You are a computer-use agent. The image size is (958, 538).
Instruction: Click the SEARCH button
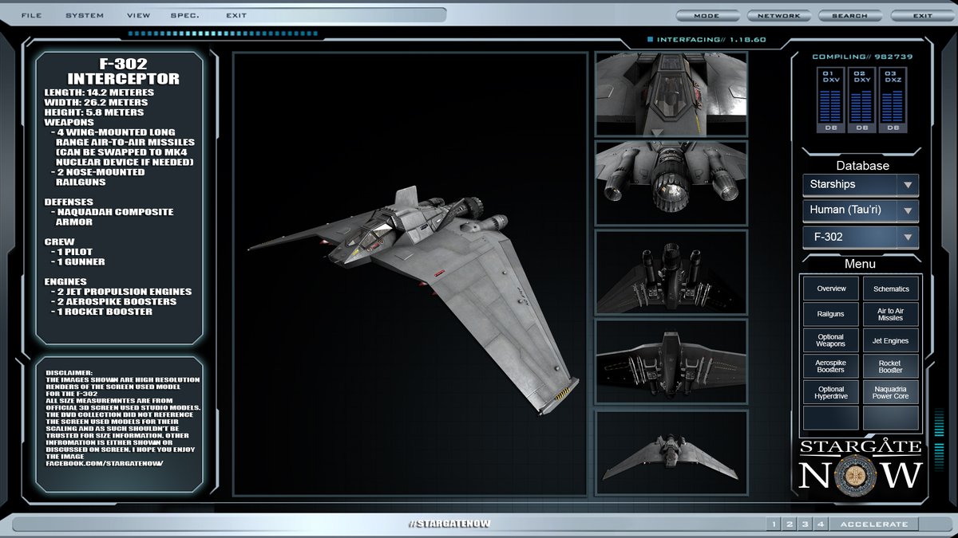(x=849, y=16)
